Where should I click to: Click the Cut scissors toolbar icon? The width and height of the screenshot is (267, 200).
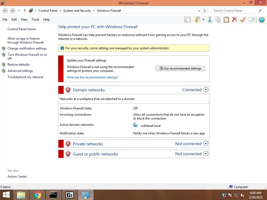[x=210, y=20]
